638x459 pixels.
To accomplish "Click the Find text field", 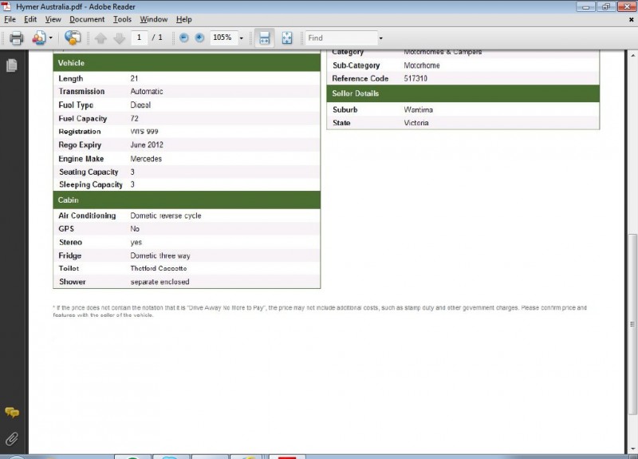I will pos(341,38).
